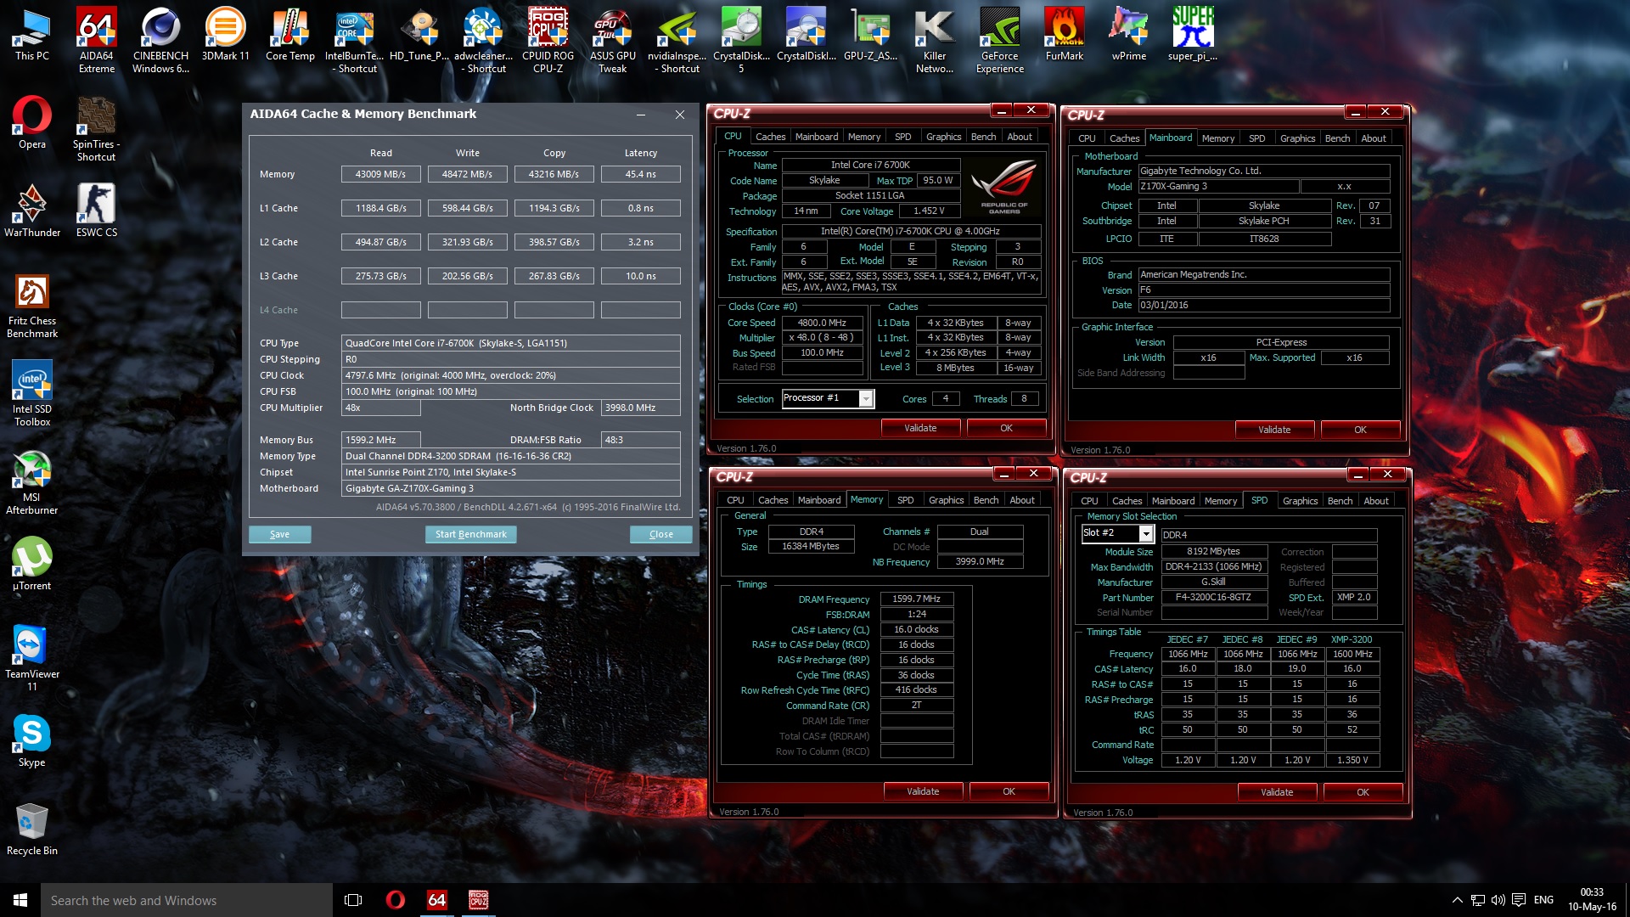Open the Bench tab in the Mainboard CPU-Z window
This screenshot has width=1630, height=917.
[1337, 138]
